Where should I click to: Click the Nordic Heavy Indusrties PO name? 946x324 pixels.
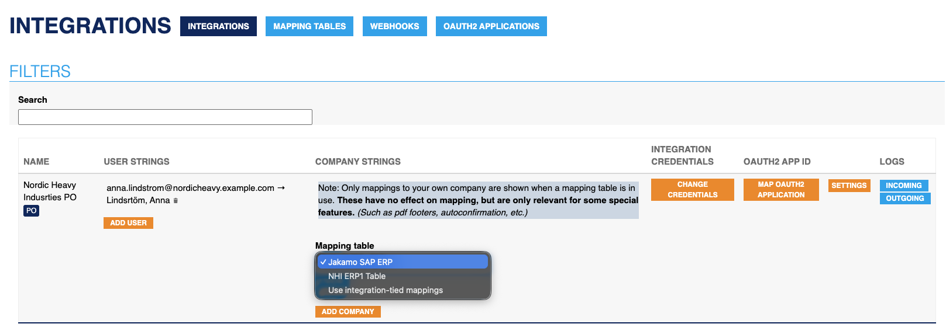click(50, 191)
